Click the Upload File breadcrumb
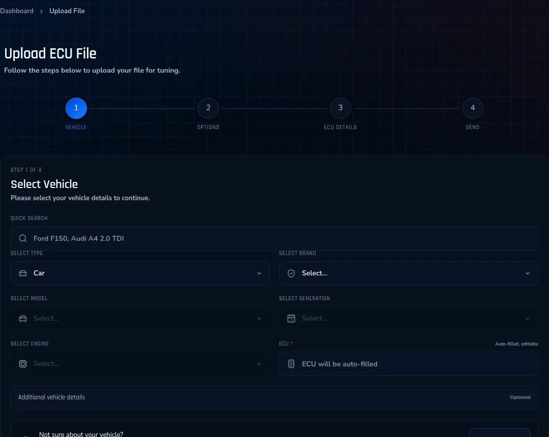 click(67, 11)
